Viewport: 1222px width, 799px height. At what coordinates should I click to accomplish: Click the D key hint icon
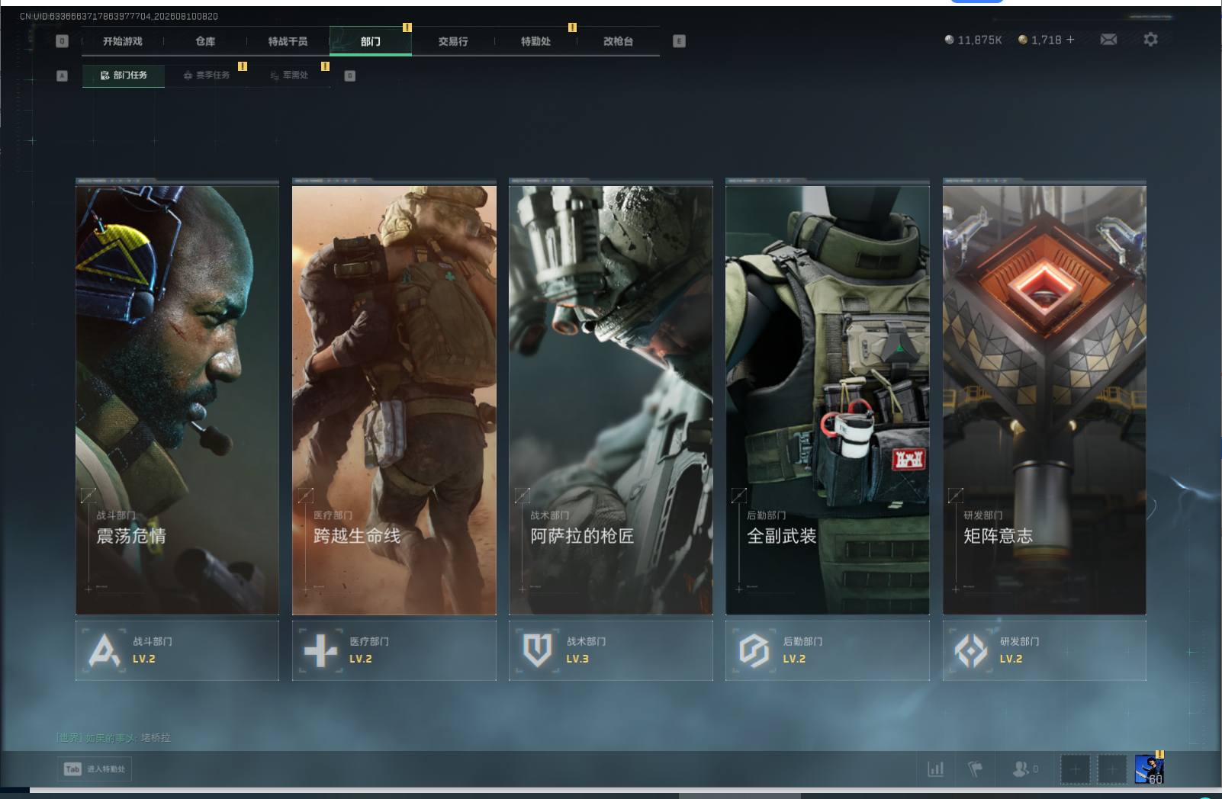[350, 75]
